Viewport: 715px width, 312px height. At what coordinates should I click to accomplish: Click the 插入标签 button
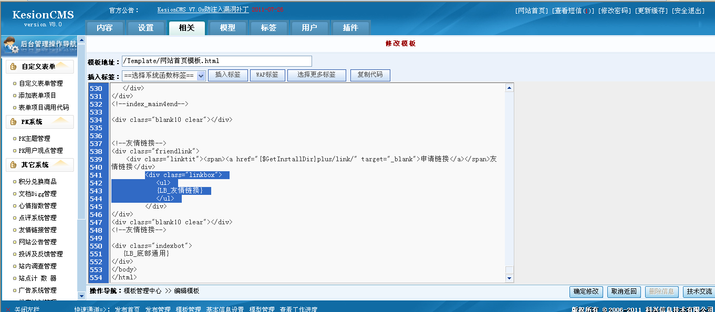[227, 75]
